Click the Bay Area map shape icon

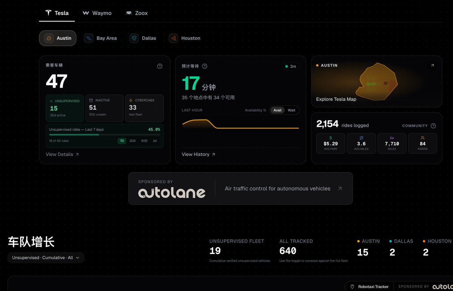89,38
